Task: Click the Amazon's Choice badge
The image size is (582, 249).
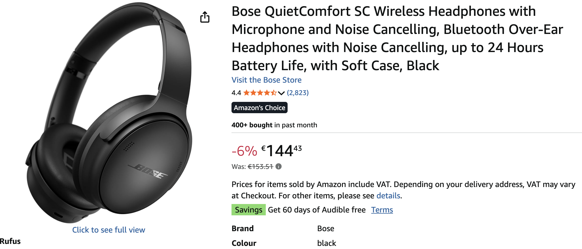Action: coord(259,108)
